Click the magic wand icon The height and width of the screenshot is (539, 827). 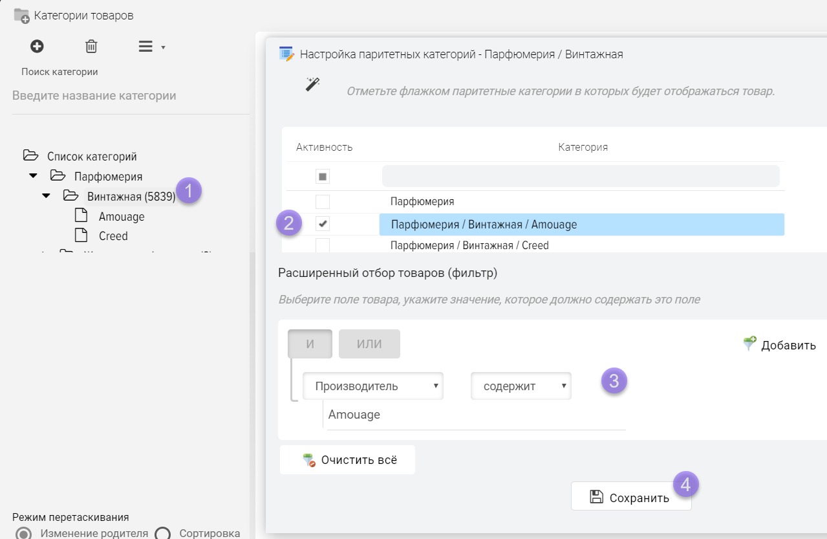[x=313, y=84]
